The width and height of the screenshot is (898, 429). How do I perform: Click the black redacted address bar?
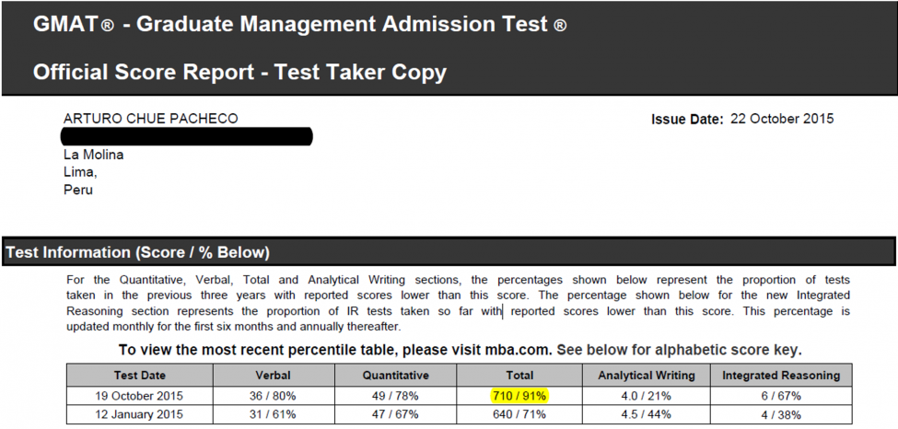[x=187, y=137]
